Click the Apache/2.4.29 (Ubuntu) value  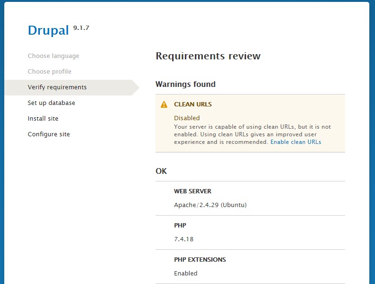tap(210, 205)
